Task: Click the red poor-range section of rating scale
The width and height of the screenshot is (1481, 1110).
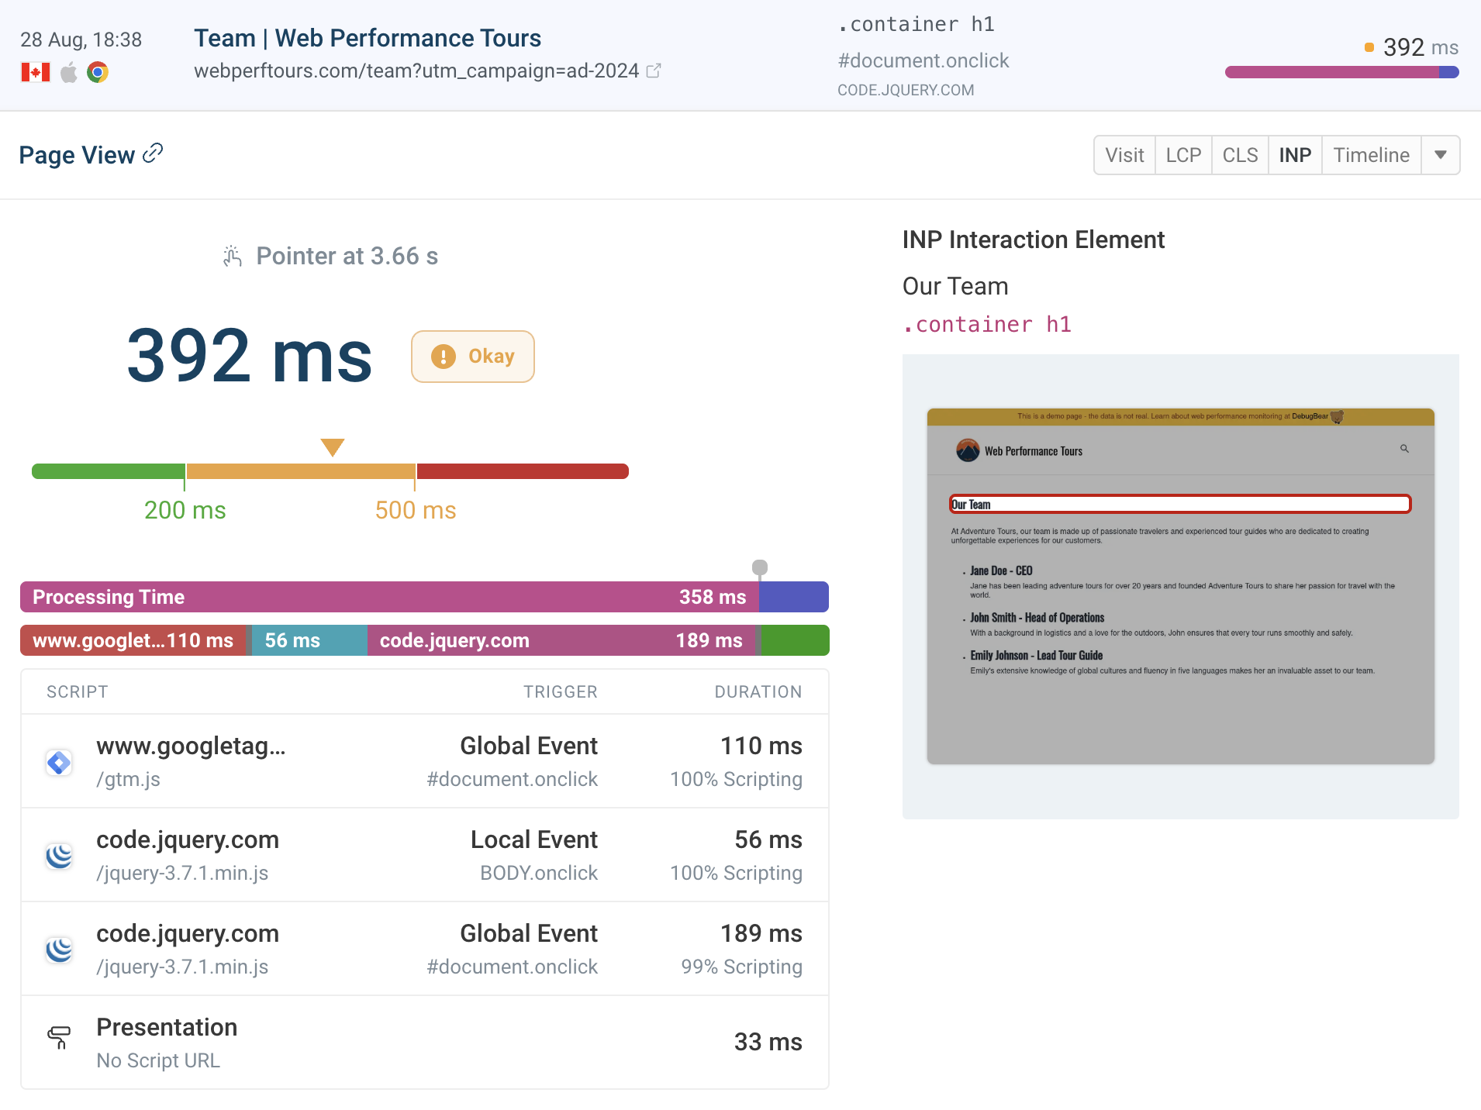Action: [523, 471]
